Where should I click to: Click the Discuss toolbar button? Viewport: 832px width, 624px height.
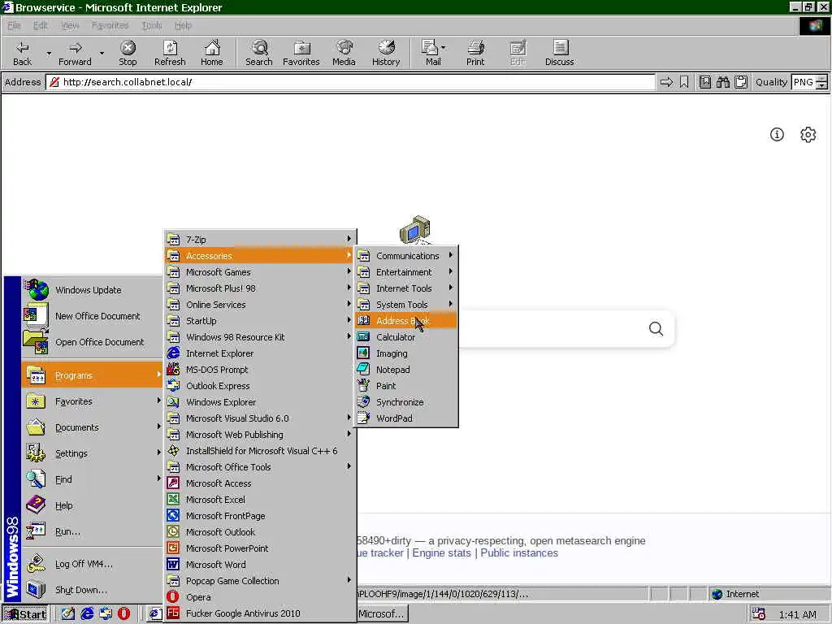click(559, 53)
